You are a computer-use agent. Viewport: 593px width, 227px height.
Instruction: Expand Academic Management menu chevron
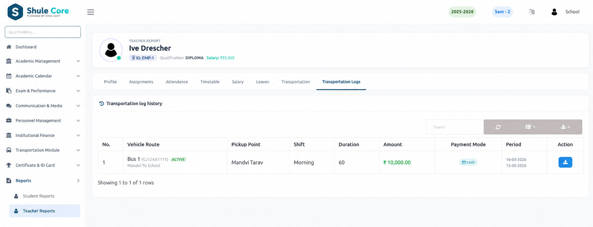(78, 61)
